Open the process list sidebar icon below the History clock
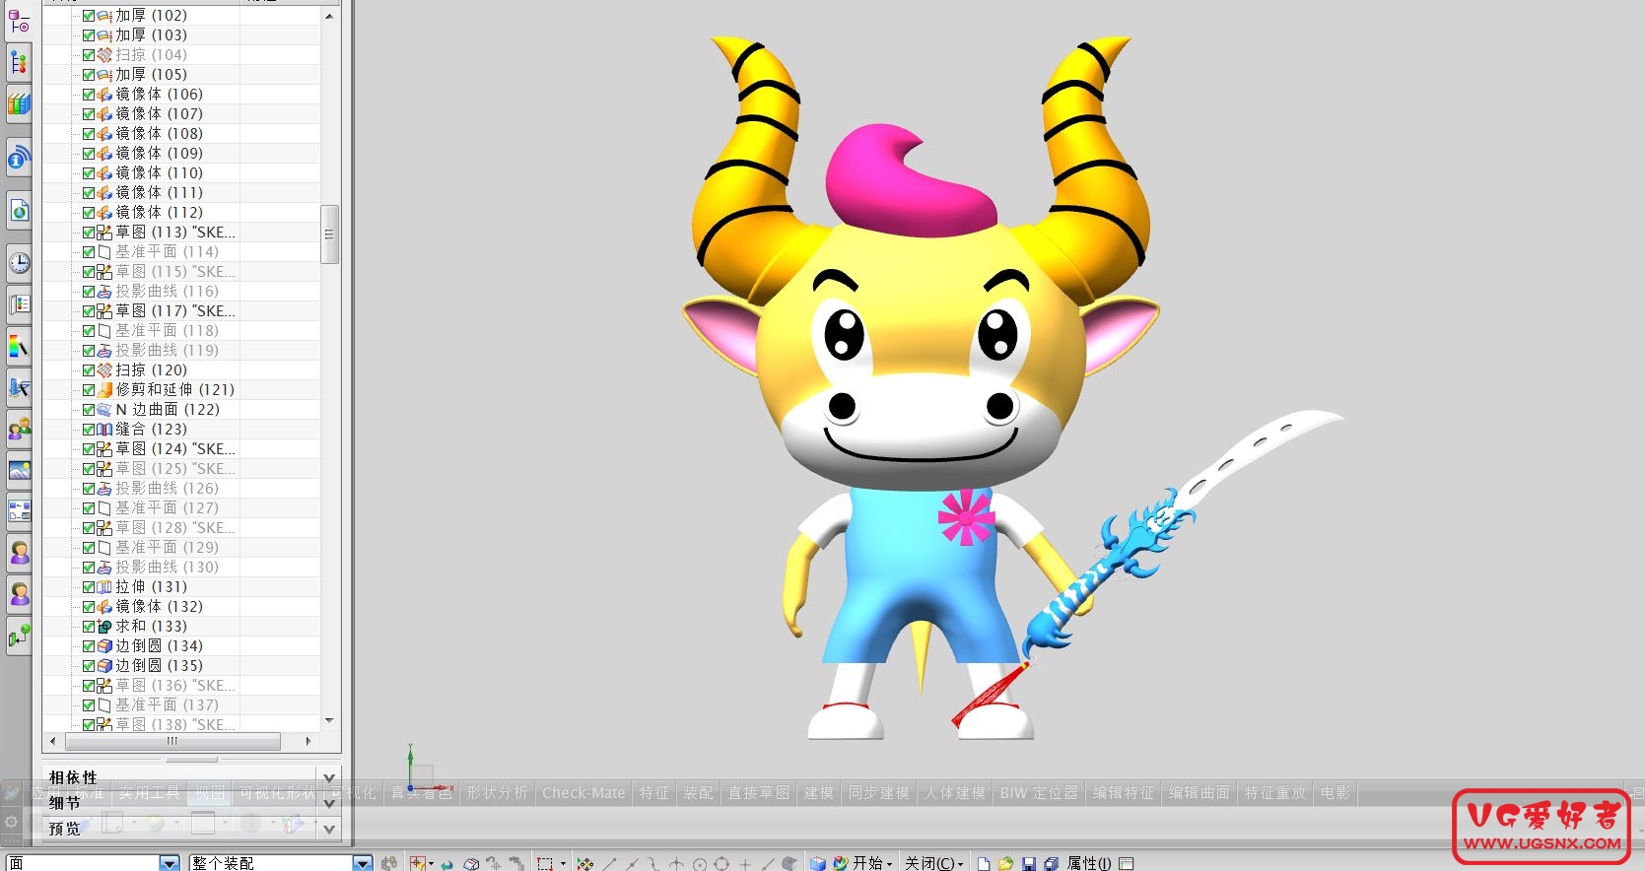The width and height of the screenshot is (1645, 871). click(19, 304)
